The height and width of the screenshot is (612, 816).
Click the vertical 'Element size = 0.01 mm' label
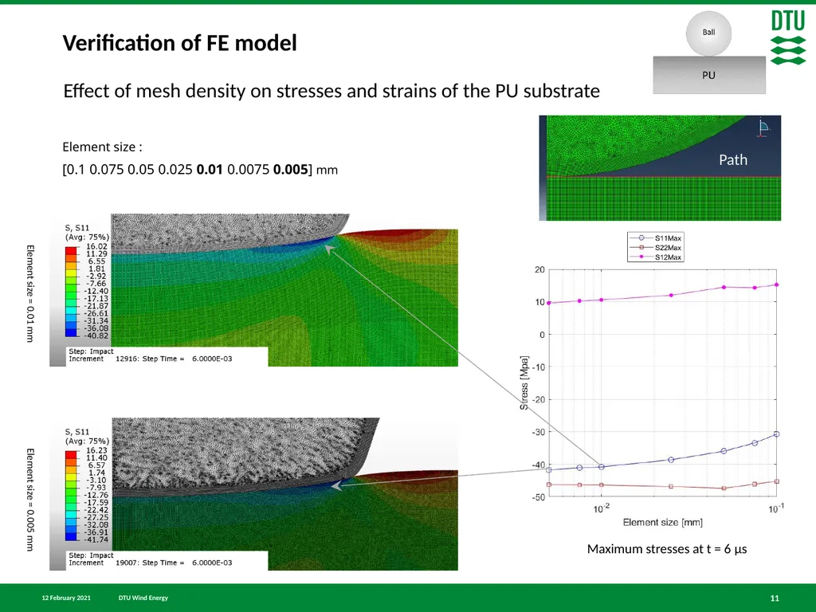coord(29,293)
